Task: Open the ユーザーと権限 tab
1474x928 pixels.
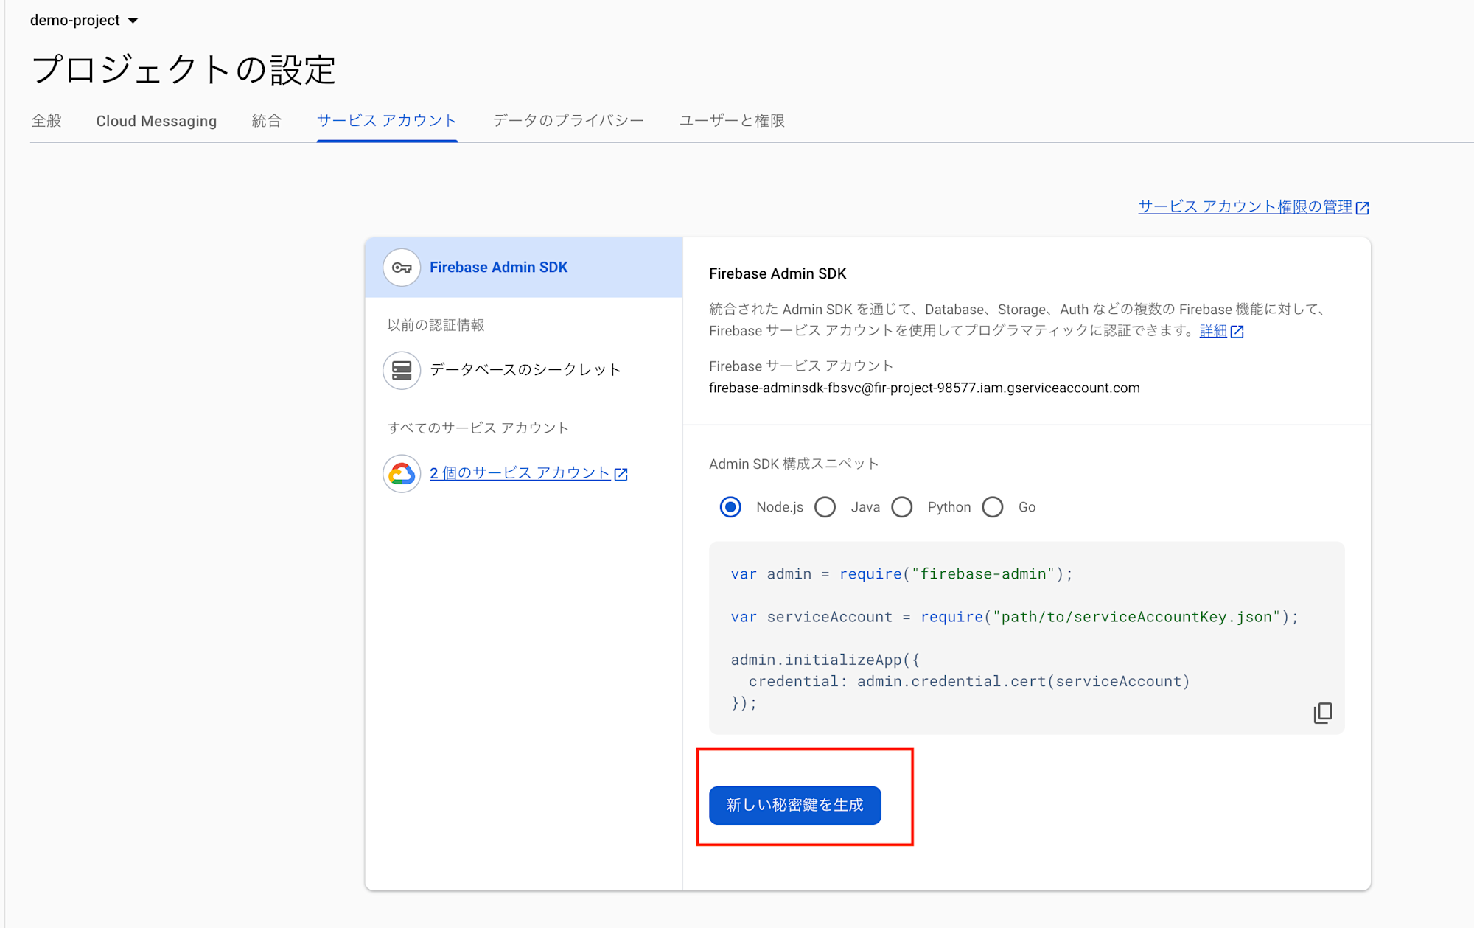Action: pyautogui.click(x=732, y=121)
